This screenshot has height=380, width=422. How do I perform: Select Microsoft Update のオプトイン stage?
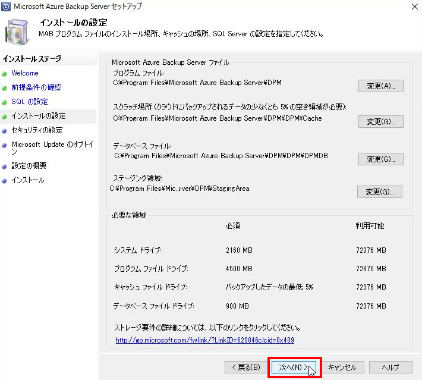coord(52,147)
